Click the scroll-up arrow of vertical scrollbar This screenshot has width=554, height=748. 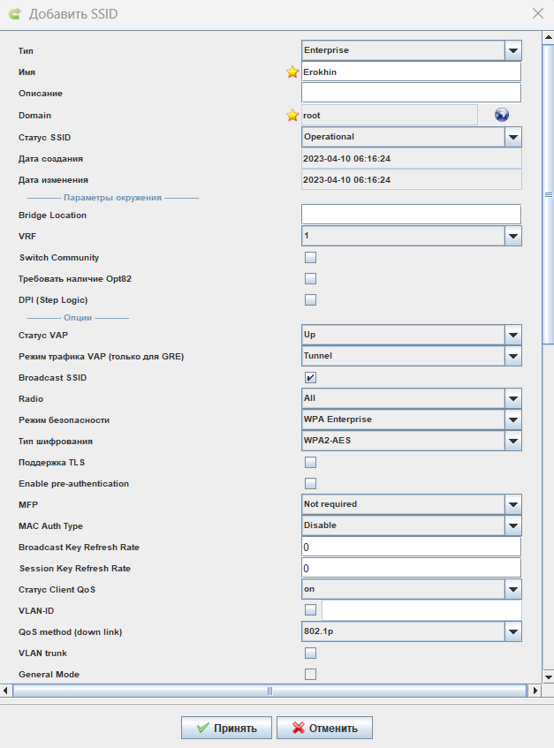coord(548,37)
